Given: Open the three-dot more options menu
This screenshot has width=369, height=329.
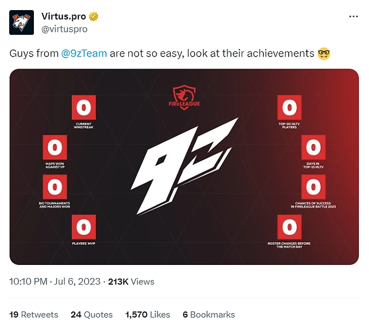Looking at the screenshot, I should click(354, 17).
